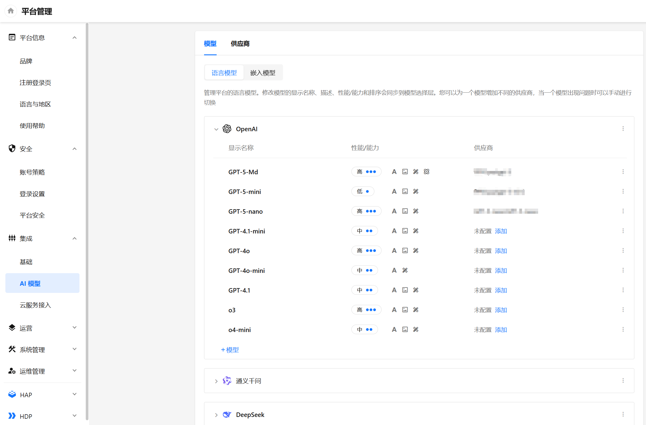The image size is (646, 425).
Task: Click the last capability icon in GPT-5-Md row
Action: 426,172
